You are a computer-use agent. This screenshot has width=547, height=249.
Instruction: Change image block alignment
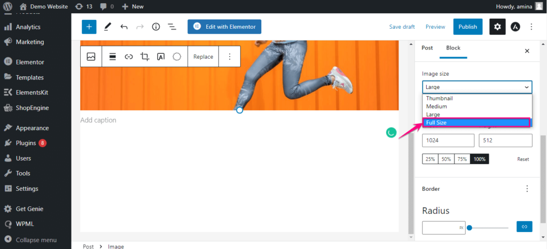[x=113, y=57]
